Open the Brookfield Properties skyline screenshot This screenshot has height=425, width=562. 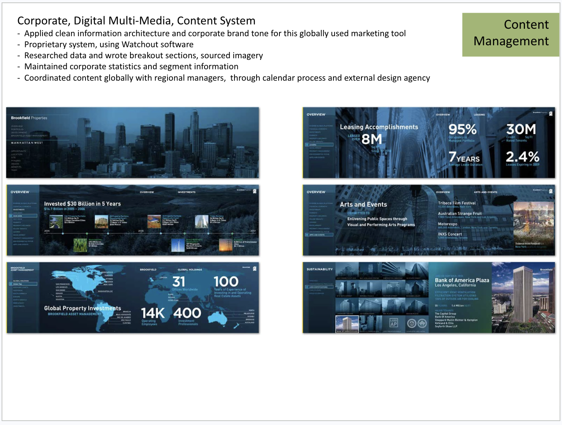pos(133,142)
